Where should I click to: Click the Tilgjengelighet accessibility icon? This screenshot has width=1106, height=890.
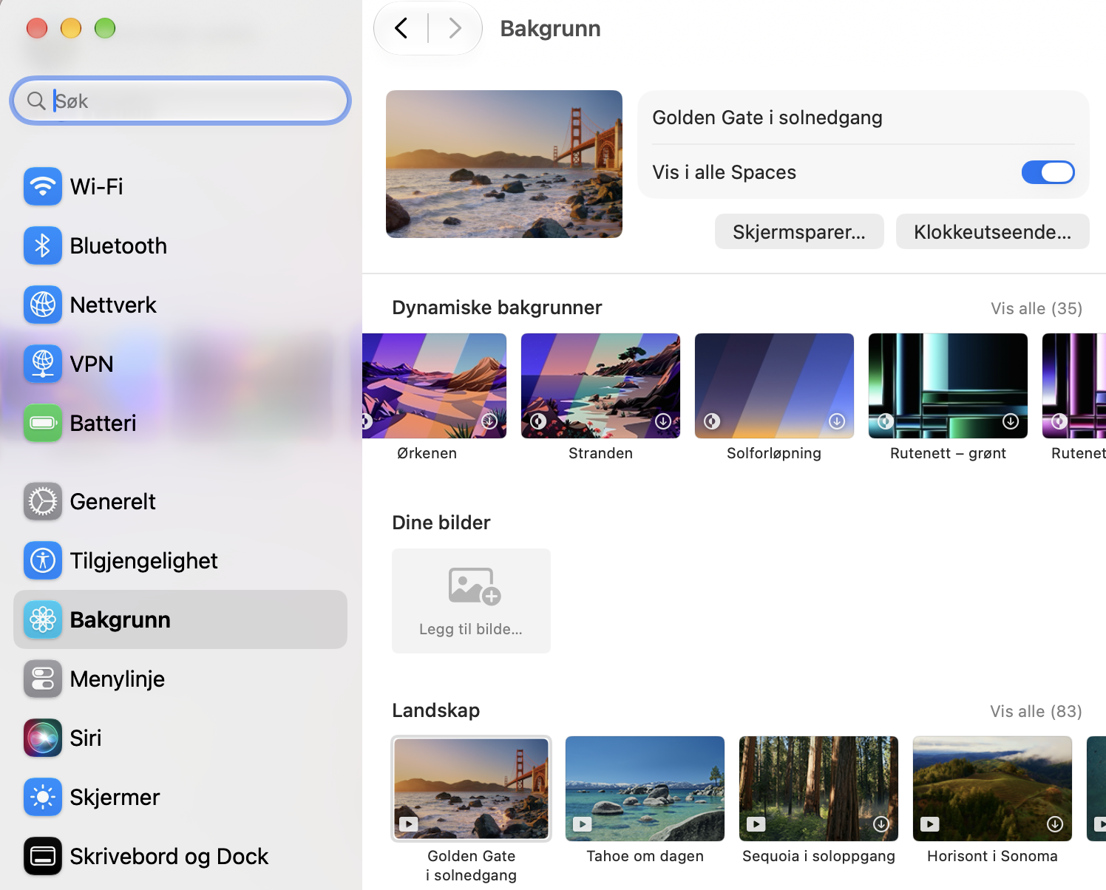click(43, 560)
